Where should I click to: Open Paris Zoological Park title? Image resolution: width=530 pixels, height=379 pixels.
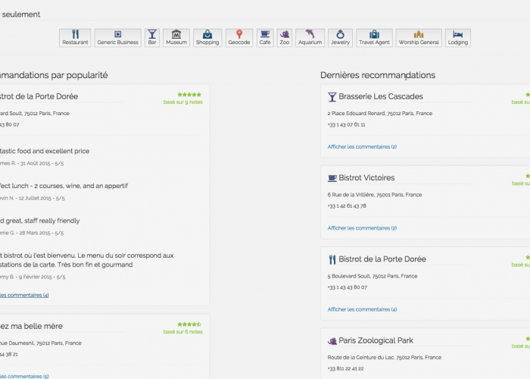click(376, 340)
